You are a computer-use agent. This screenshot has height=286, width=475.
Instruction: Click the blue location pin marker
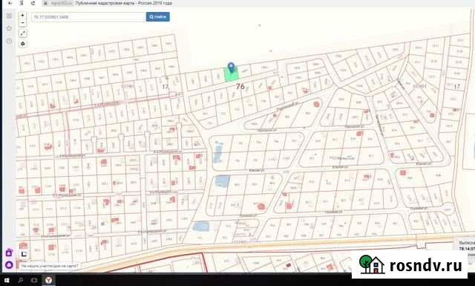pyautogui.click(x=231, y=67)
